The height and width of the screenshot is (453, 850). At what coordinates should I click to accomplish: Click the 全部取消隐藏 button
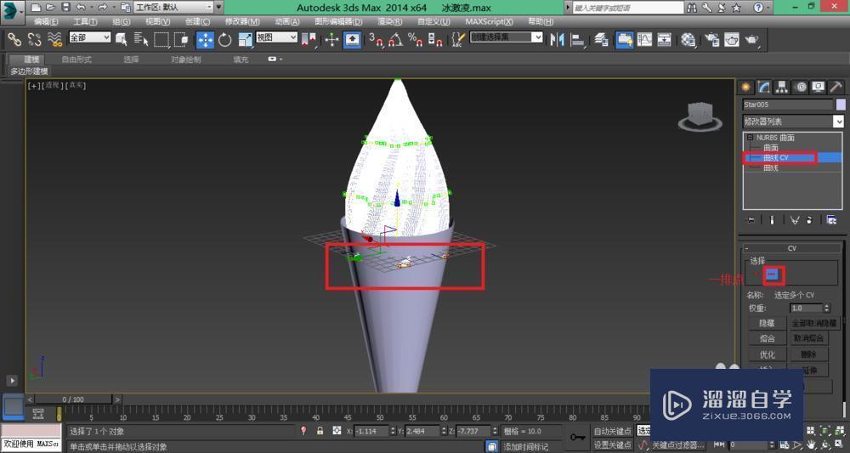coord(813,323)
